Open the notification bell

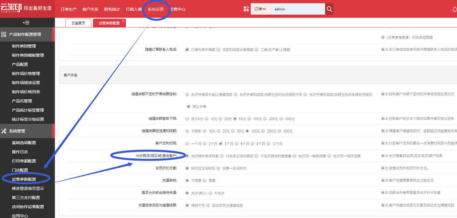coord(454,9)
